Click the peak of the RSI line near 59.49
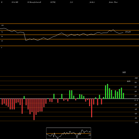Image resolution: width=139 pixels, height=139 pixels. [x=113, y=30]
